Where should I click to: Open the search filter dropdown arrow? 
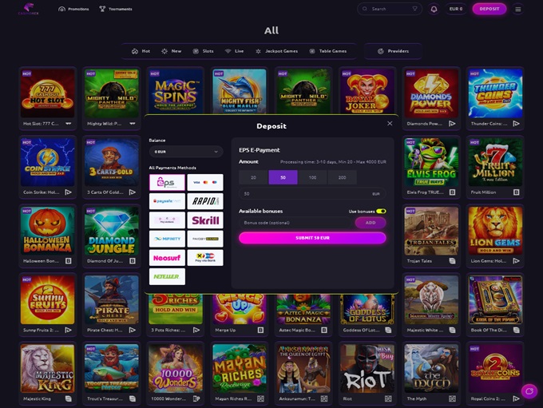click(x=414, y=9)
